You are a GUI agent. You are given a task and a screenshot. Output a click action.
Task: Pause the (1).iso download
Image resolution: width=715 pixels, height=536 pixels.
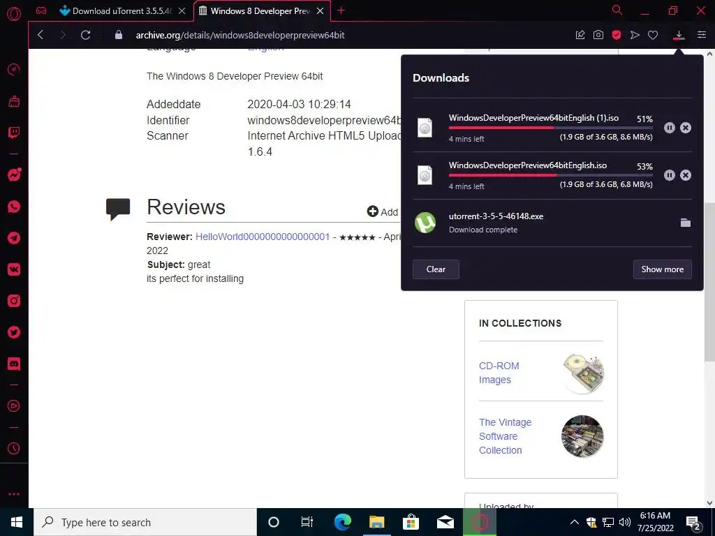pos(670,128)
